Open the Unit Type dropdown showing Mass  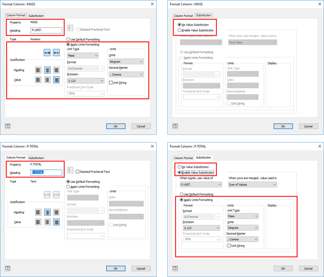82,55
